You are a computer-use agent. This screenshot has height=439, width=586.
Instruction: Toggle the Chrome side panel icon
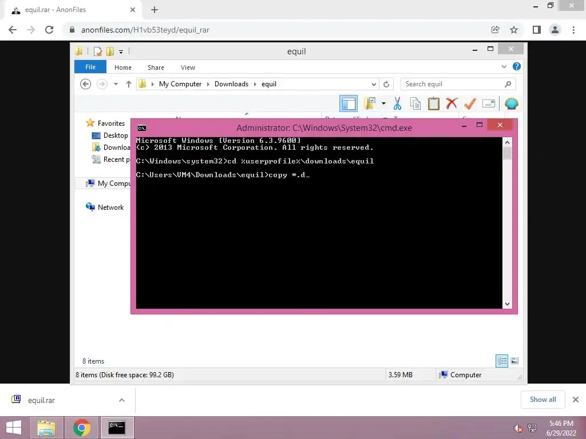pos(537,30)
